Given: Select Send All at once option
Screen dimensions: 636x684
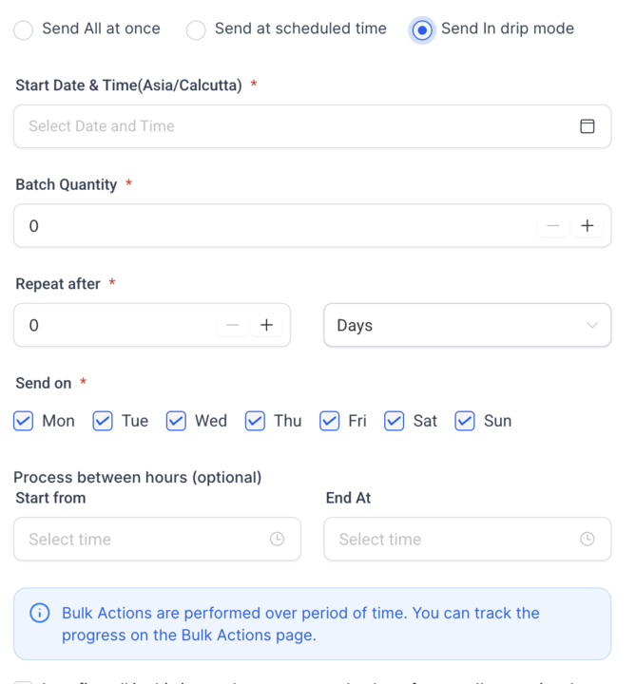Looking at the screenshot, I should pyautogui.click(x=24, y=29).
